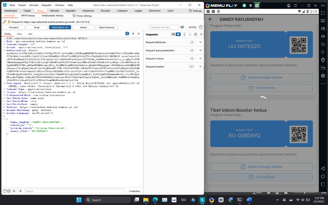Screen dimensions: 328x205
Task: Click the Comment this item field
Action: click(164, 27)
